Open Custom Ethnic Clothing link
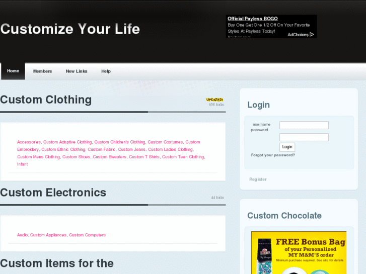Viewport: 366px width, 274px height. (63, 149)
